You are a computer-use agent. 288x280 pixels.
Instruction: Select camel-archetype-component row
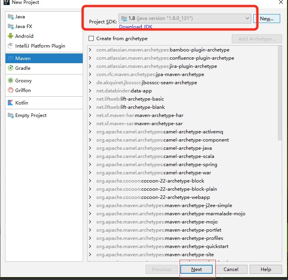[182, 140]
